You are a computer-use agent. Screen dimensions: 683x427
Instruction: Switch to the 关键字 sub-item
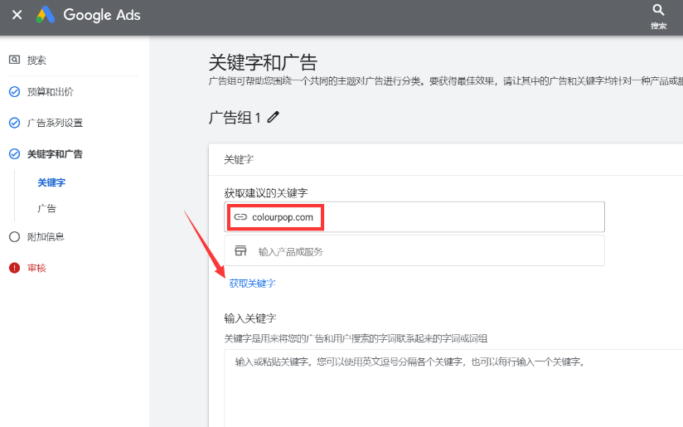pos(51,182)
